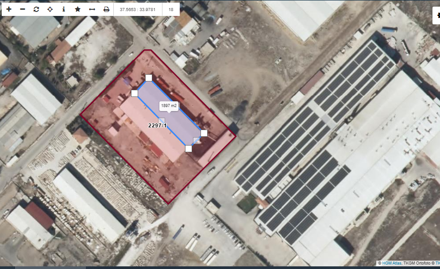The image size is (440, 269).
Task: Click the semi-transparent midpoint handle near parcel label
Action: pos(162,121)
